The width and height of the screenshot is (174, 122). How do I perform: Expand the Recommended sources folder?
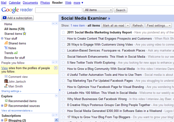click(x=2, y=106)
